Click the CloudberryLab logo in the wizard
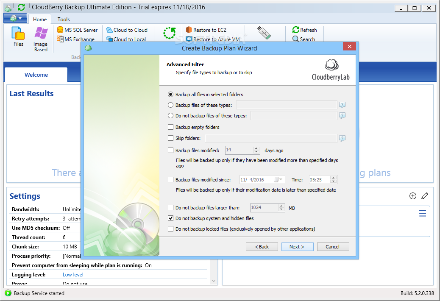The width and height of the screenshot is (440, 301). coord(331,70)
